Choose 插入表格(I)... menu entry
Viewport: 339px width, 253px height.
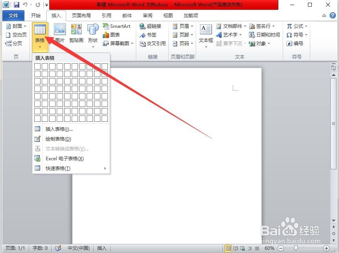click(71, 129)
